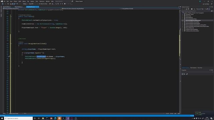214x120 pixels.
Task: Click the Windows Start button
Action: [x=2, y=118]
